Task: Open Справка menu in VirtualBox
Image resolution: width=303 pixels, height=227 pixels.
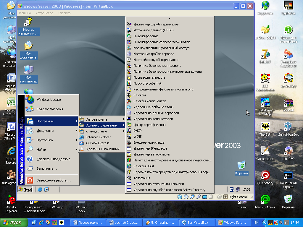Action: [x=64, y=13]
